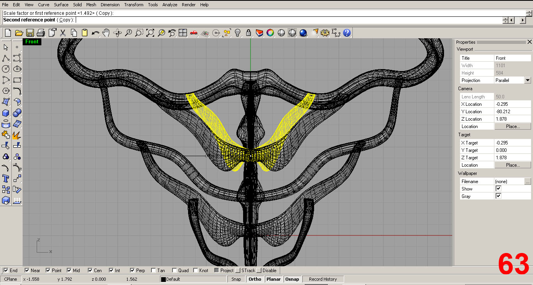Enable the Knot osnap checkbox
The image size is (533, 285).
[x=195, y=270]
